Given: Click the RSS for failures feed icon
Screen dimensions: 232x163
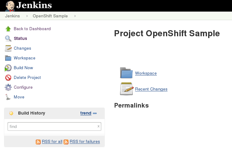Looking at the screenshot, I should click(x=66, y=142).
